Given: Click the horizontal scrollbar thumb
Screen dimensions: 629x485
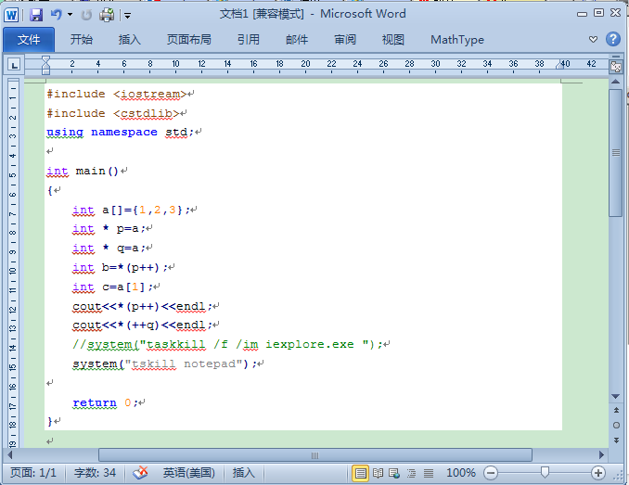Looking at the screenshot, I should coord(315,455).
